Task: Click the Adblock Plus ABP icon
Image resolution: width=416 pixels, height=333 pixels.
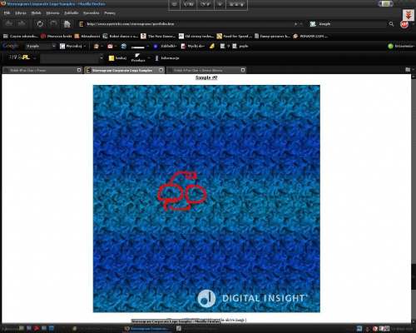Action: coord(404,24)
